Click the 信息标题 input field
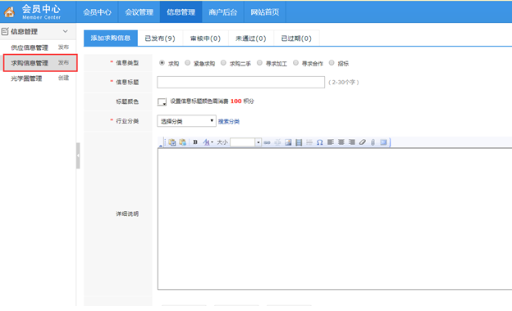The height and width of the screenshot is (311, 512). [240, 82]
